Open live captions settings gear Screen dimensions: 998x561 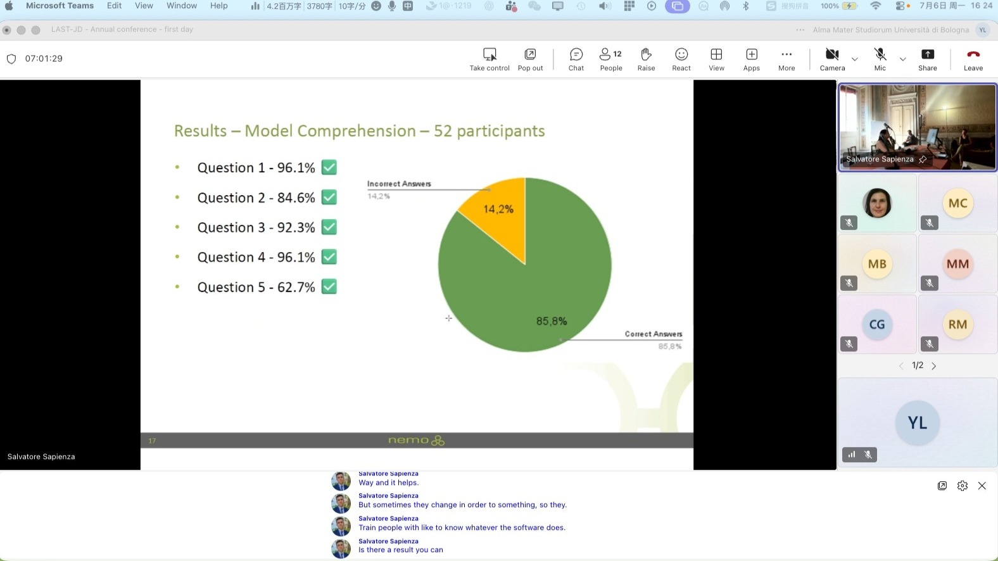963,486
